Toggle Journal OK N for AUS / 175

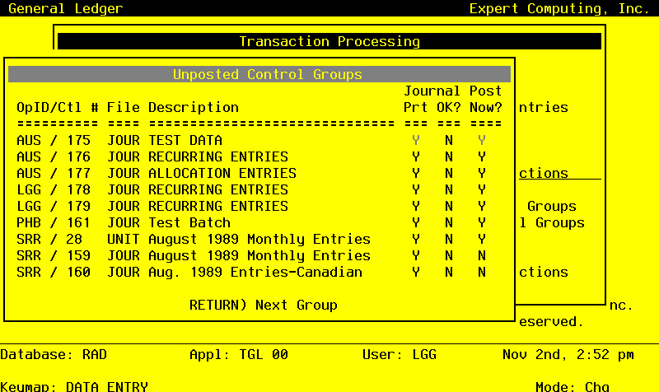point(449,140)
